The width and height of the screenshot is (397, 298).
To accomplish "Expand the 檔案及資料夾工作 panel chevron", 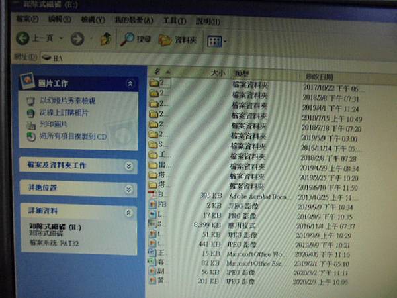I will click(129, 166).
